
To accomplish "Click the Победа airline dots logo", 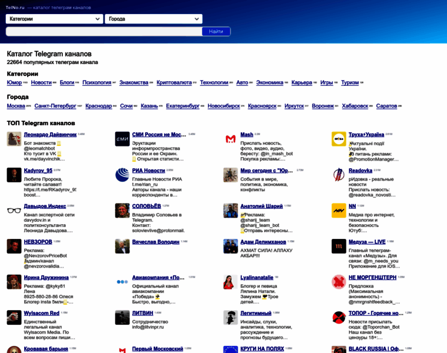I will 122,282.
